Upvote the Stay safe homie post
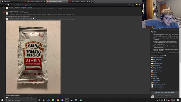Screen dimensions: 181x102 (4, 11)
